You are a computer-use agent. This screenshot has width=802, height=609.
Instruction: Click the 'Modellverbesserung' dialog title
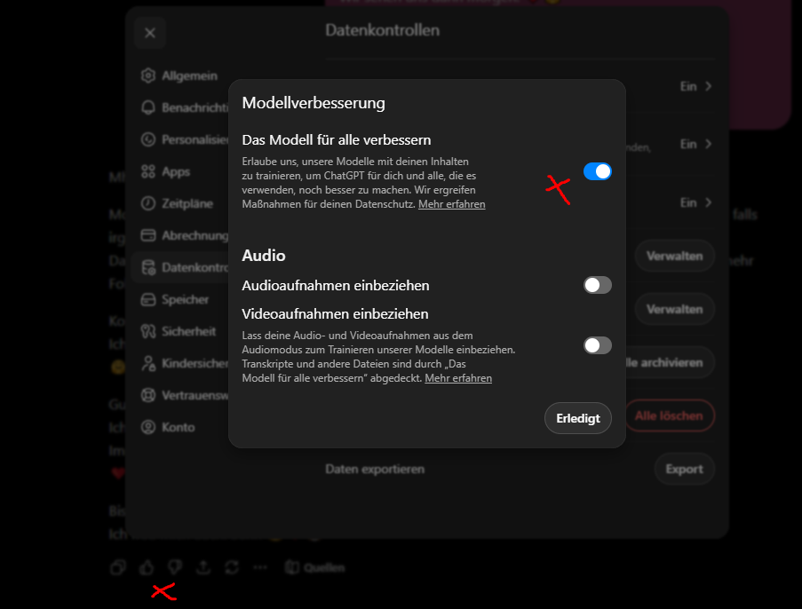tap(314, 103)
